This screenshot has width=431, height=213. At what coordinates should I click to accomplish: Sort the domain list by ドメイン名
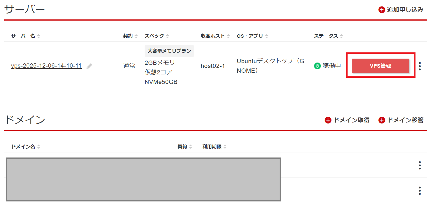[23, 147]
